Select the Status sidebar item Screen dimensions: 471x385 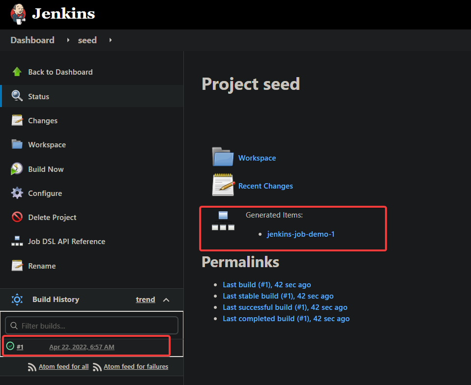[x=92, y=96]
